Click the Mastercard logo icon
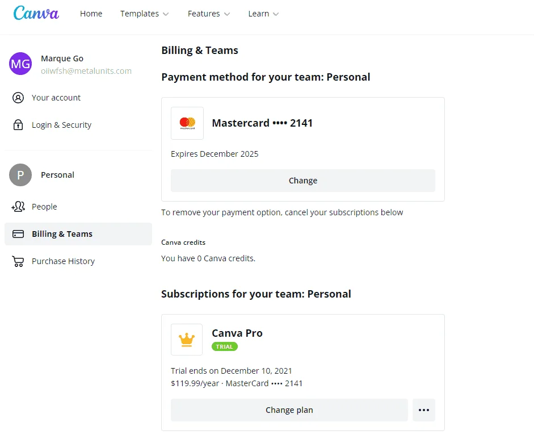 click(187, 123)
